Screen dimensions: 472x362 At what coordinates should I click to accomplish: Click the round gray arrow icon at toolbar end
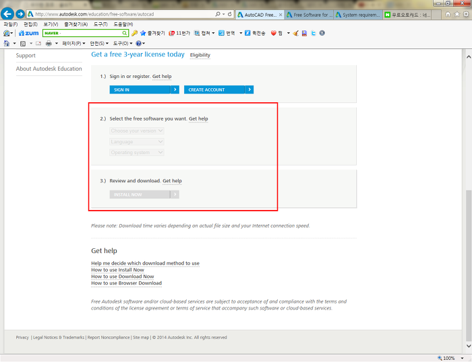coord(322,33)
